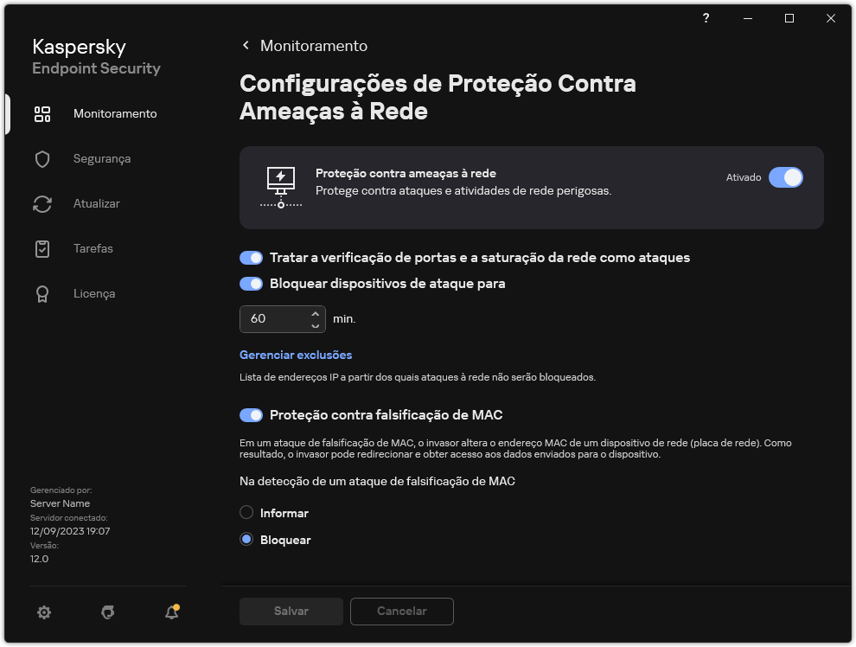Click the support icon in the bottom bar
This screenshot has height=647, width=856.
107,612
